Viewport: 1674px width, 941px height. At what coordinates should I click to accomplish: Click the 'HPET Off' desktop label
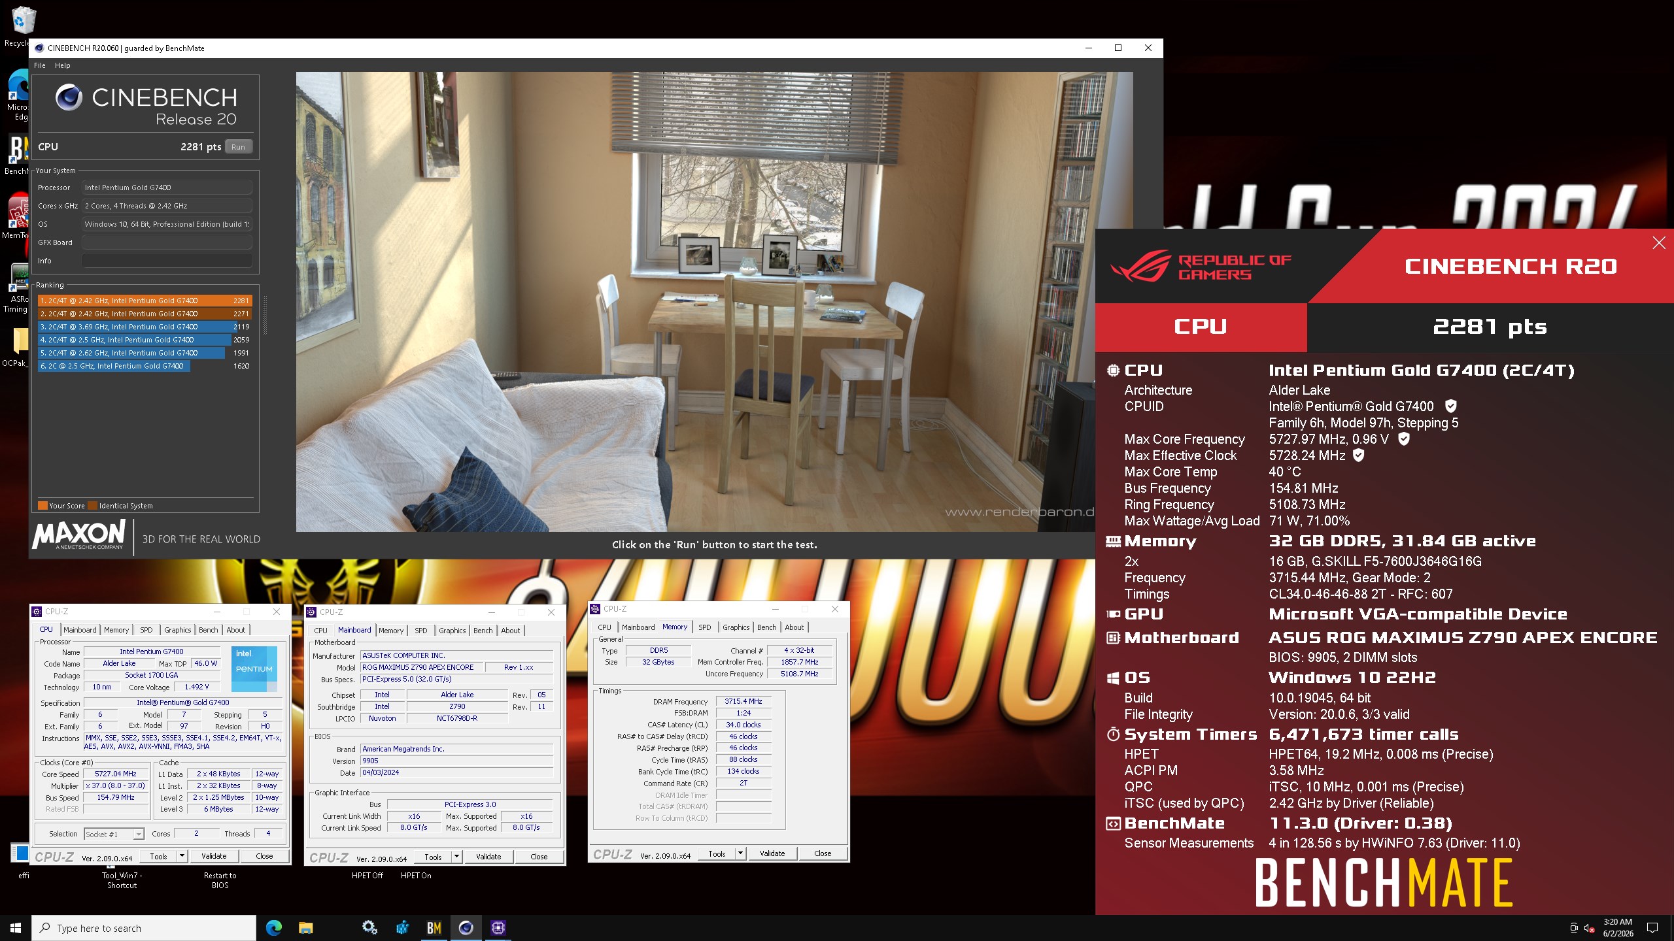[367, 876]
